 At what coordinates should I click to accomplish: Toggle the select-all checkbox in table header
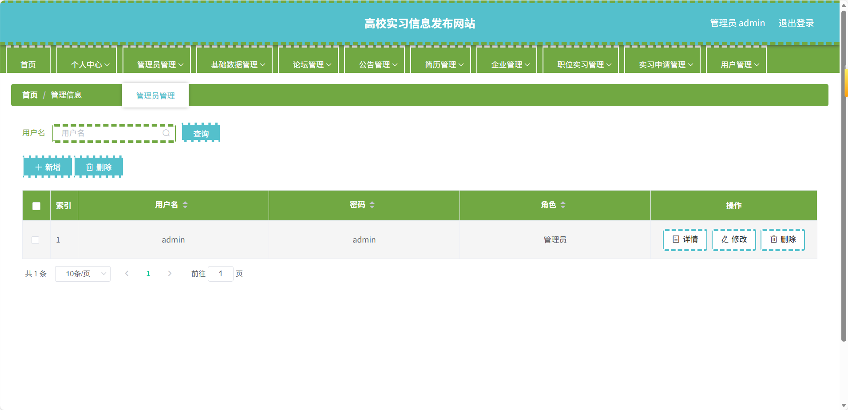tap(36, 206)
